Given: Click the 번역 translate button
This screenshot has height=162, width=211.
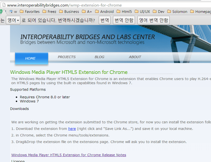Looking at the screenshot, I should point(105,20).
